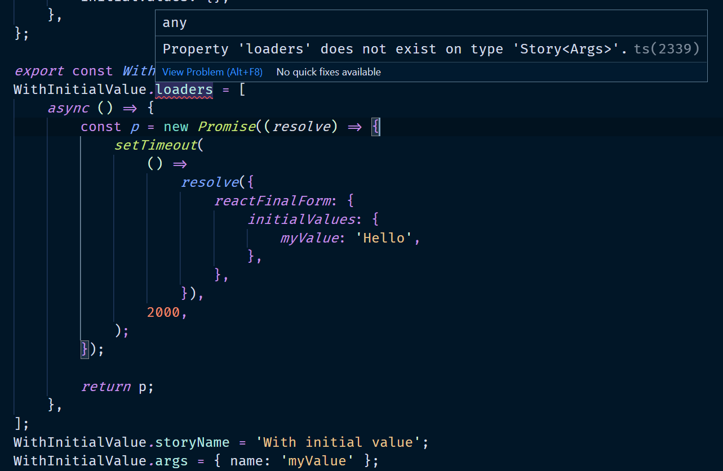Viewport: 723px width, 471px height.
Task: Click the initialValues object key
Action: pos(304,219)
